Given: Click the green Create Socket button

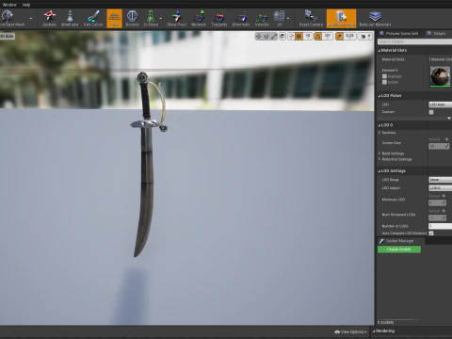Looking at the screenshot, I should (x=399, y=250).
